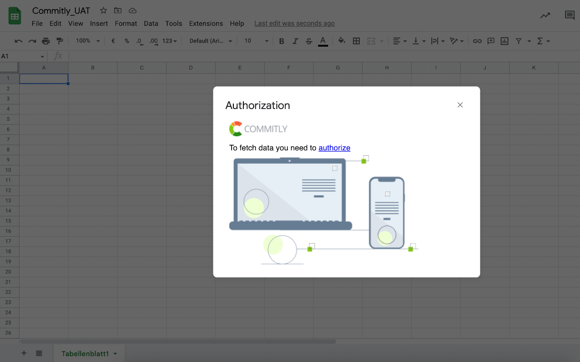Expand the filter views dropdown arrow

(x=529, y=41)
